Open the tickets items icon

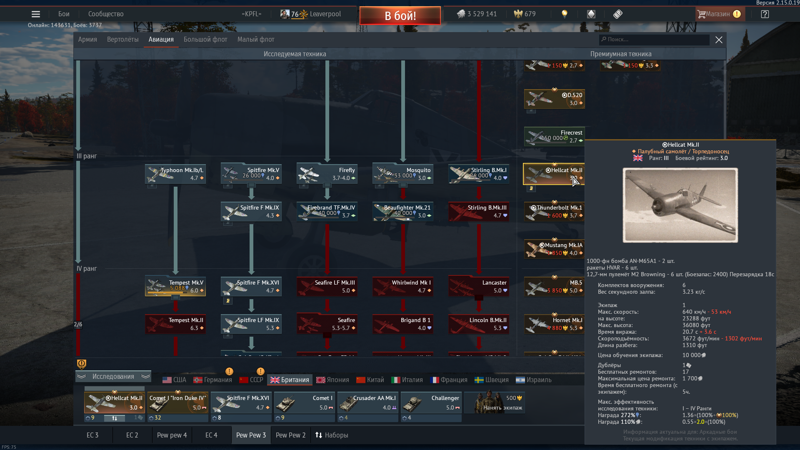tap(618, 14)
